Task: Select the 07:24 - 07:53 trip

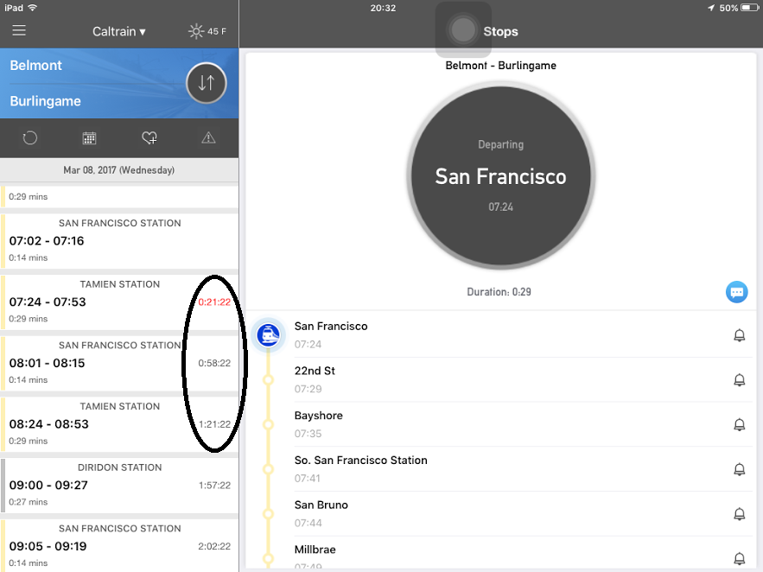Action: 119,302
